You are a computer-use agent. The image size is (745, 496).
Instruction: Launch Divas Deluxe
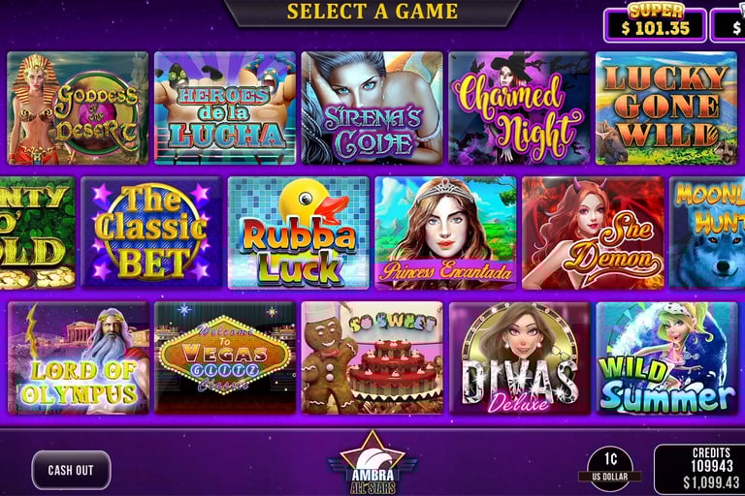[520, 357]
